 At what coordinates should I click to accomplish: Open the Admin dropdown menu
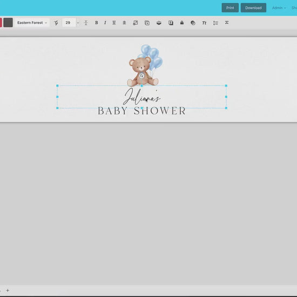pos(279,8)
